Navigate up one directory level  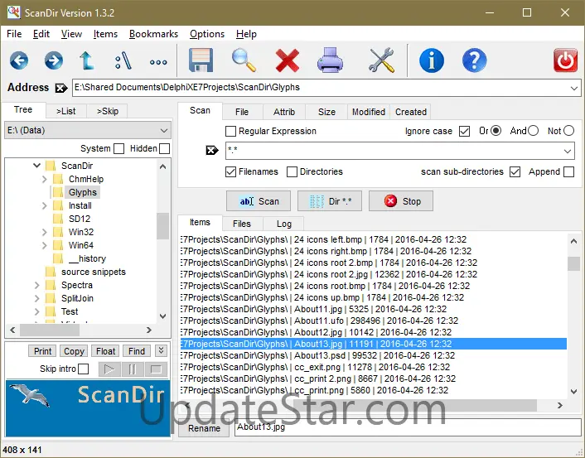pyautogui.click(x=87, y=60)
